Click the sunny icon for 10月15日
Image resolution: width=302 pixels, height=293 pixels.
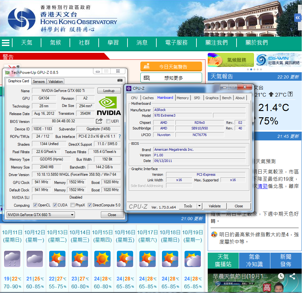(102, 259)
